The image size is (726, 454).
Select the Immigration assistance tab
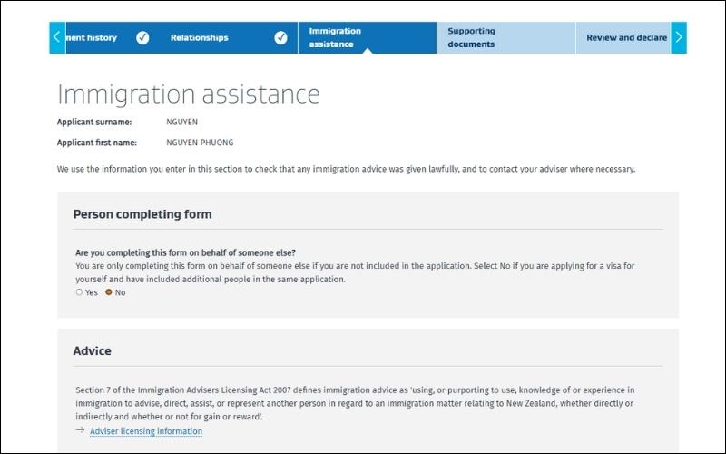point(335,37)
